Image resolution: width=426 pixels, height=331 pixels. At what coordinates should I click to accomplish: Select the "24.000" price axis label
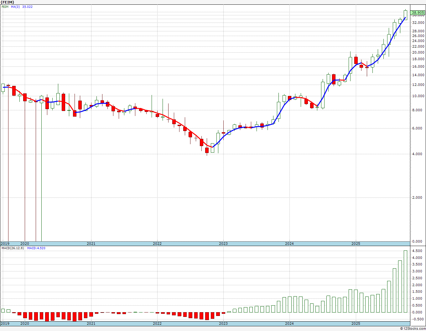tap(418, 41)
